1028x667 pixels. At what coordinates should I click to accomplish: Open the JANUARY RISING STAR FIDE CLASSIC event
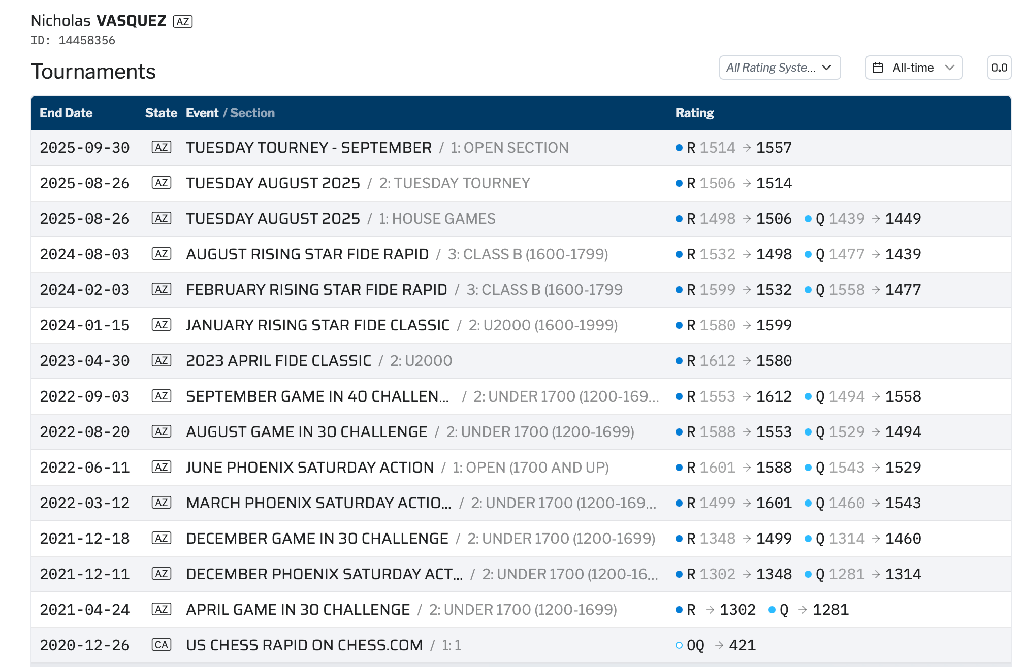(317, 325)
